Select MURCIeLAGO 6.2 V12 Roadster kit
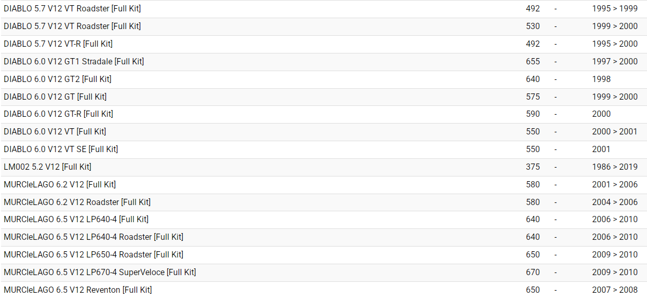 click(x=77, y=202)
